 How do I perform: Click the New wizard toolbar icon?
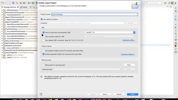[2, 3]
